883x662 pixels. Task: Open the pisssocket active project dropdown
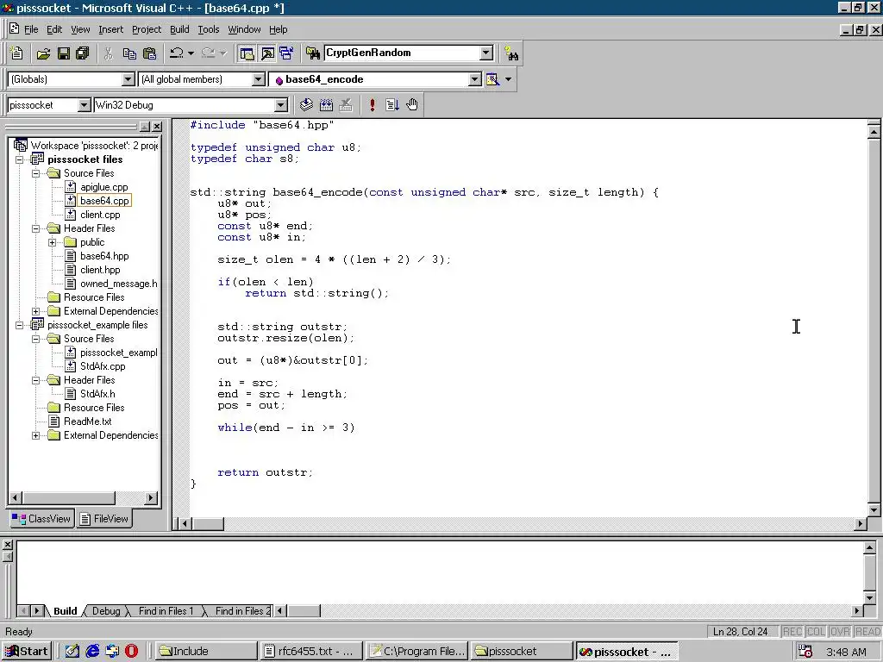click(84, 105)
